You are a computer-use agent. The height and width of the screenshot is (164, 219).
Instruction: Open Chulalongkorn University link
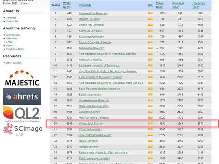(x=93, y=13)
